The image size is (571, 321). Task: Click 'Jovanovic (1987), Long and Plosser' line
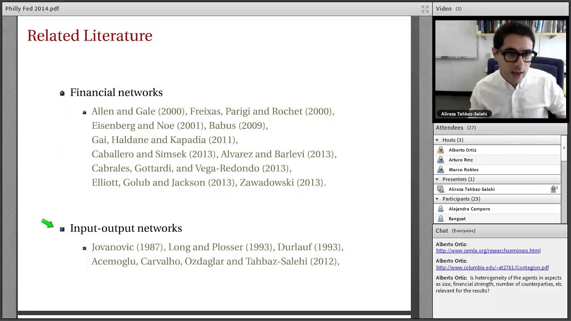217,247
